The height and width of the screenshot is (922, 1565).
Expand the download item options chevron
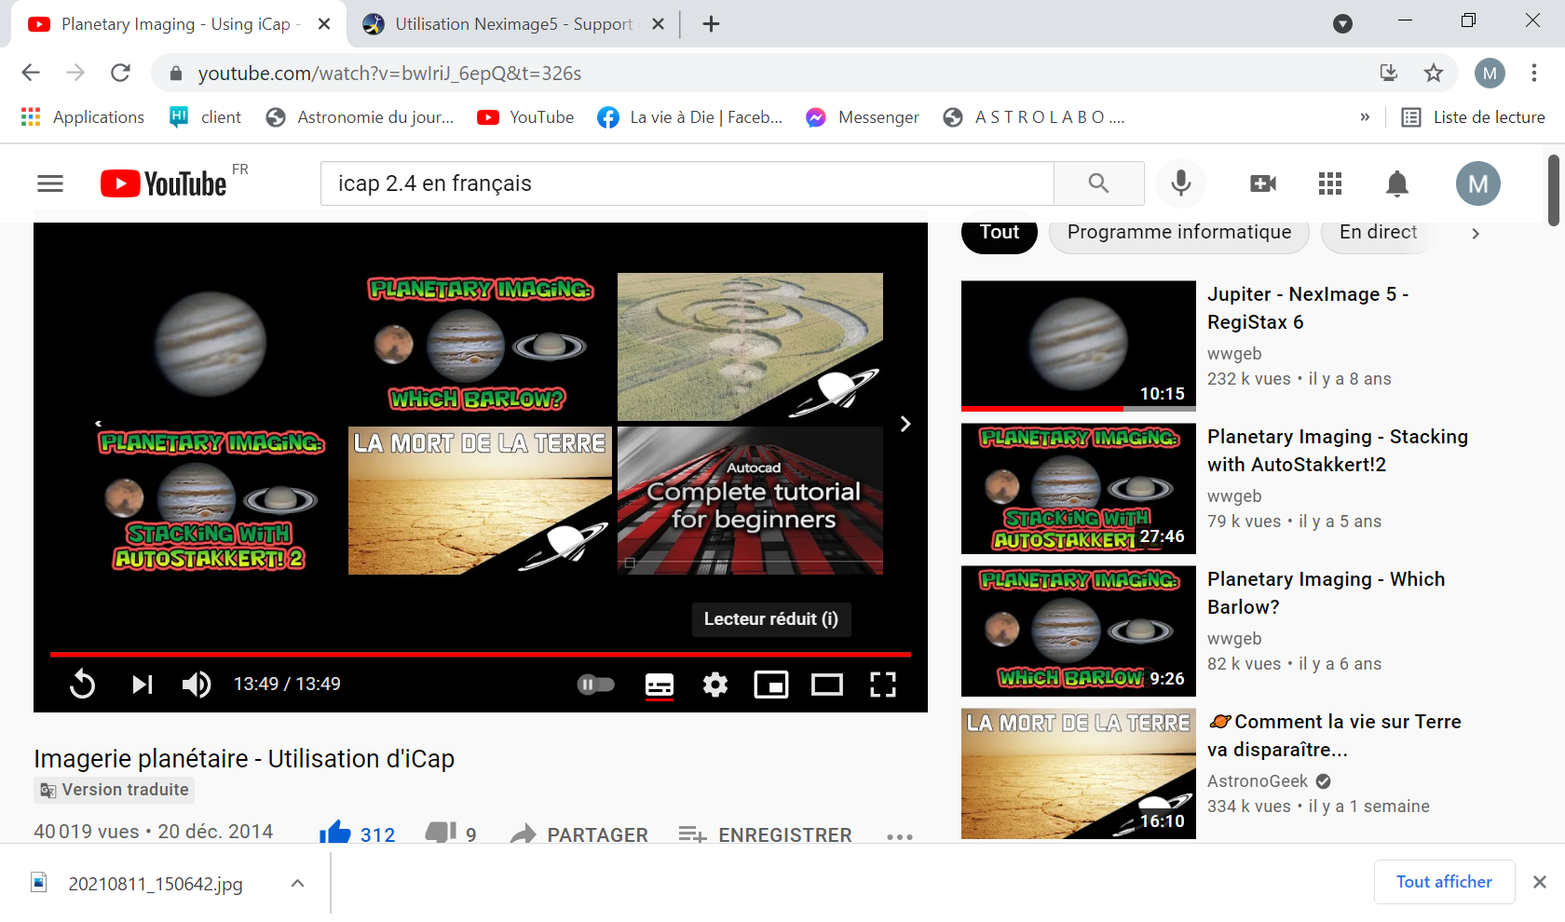click(297, 883)
